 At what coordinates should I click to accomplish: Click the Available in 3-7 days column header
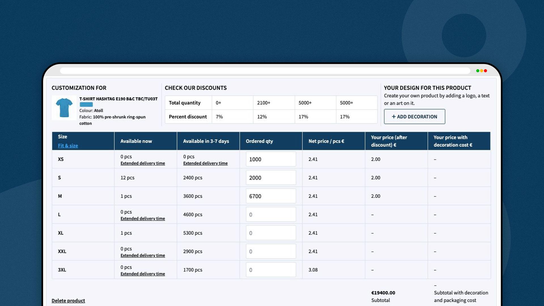click(208, 141)
